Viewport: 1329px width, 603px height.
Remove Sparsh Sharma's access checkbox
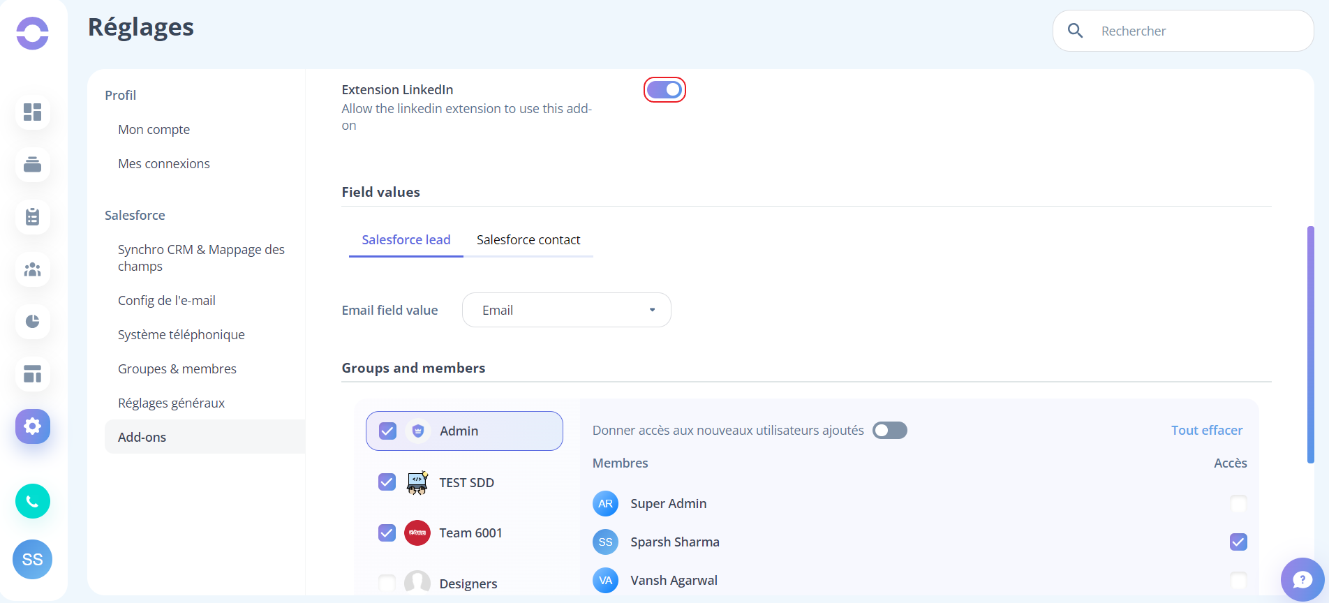pyautogui.click(x=1238, y=542)
